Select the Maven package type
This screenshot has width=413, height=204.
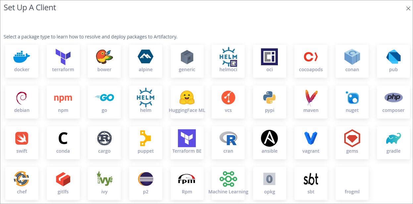(x=311, y=102)
